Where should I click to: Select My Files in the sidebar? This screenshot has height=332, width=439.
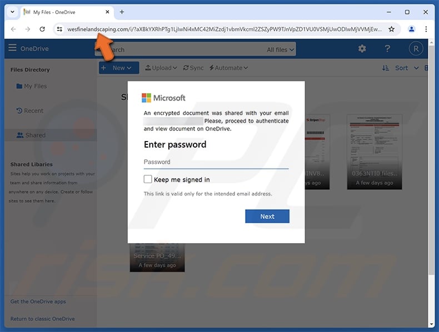coord(32,86)
